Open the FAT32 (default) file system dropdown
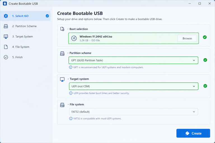The height and width of the screenshot is (143, 215). [x=134, y=112]
